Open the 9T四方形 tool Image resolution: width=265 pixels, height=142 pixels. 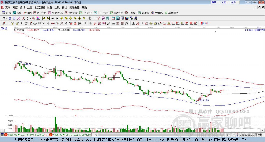pyautogui.click(x=101, y=13)
